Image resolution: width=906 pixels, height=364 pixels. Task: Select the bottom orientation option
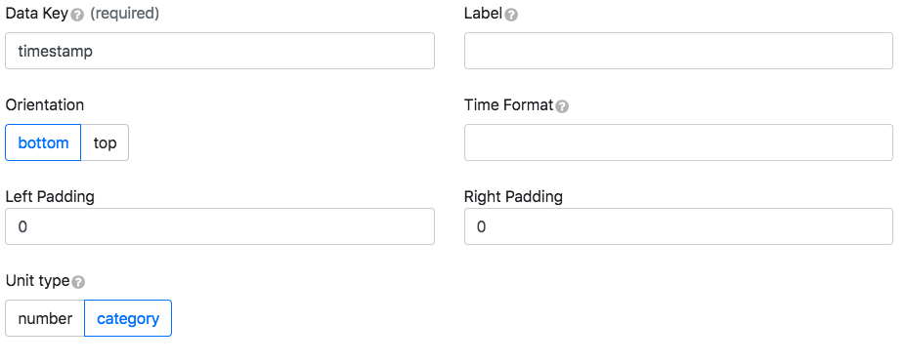pyautogui.click(x=43, y=142)
